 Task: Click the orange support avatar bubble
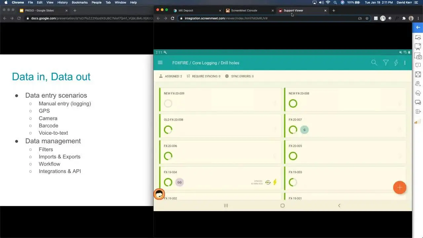(159, 194)
